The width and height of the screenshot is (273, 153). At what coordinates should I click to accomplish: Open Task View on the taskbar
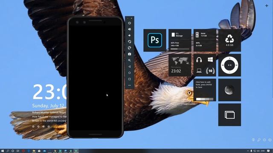(x=18, y=151)
